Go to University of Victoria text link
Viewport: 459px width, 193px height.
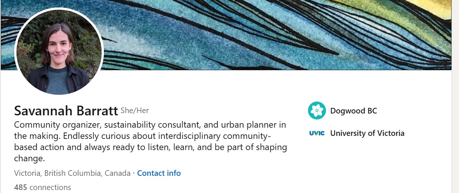(x=367, y=133)
